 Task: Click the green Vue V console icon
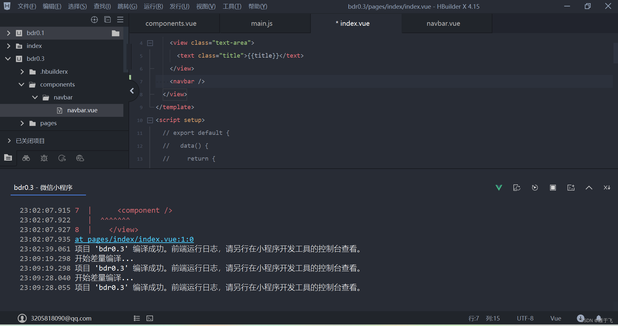[x=499, y=188]
